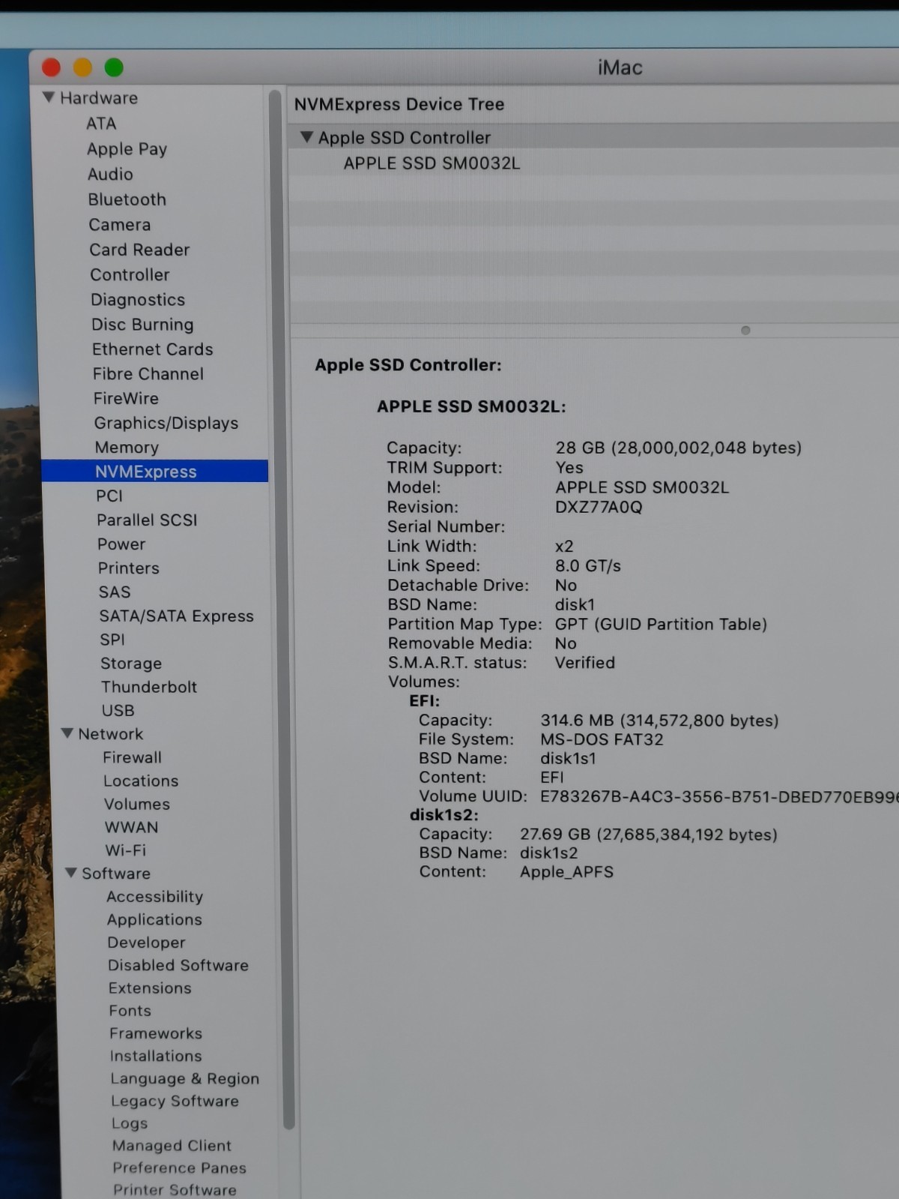The width and height of the screenshot is (899, 1199).
Task: Open the partially visible Printer Software entry
Action: click(x=175, y=1189)
